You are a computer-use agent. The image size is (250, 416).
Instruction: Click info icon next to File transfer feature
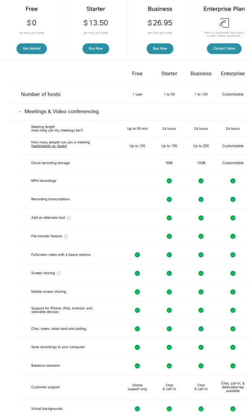[66, 236]
